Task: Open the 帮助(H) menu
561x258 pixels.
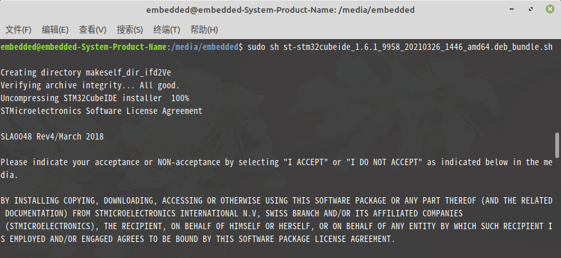Action: pos(205,29)
